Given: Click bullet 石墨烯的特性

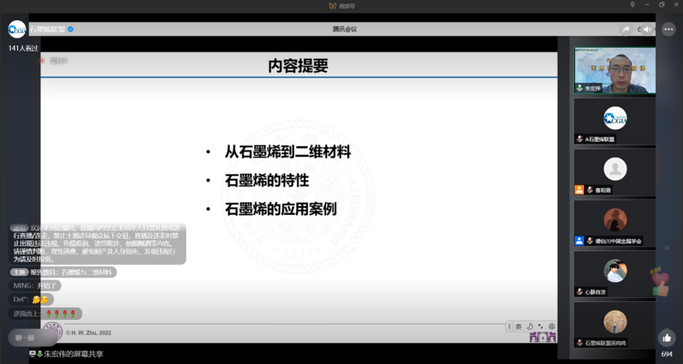Looking at the screenshot, I should pyautogui.click(x=267, y=180).
